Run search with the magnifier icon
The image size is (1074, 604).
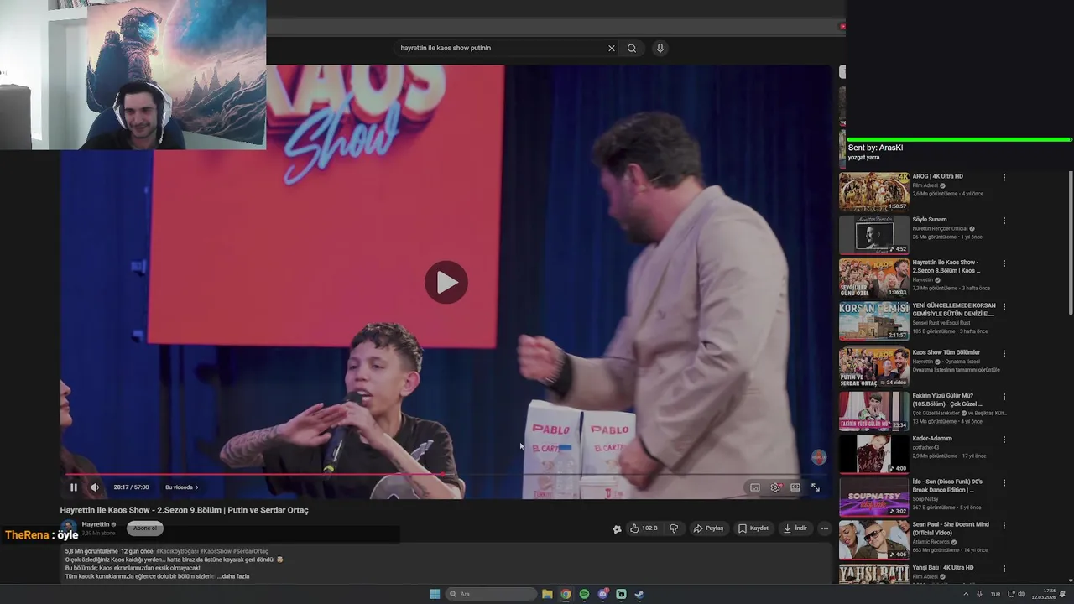[632, 48]
